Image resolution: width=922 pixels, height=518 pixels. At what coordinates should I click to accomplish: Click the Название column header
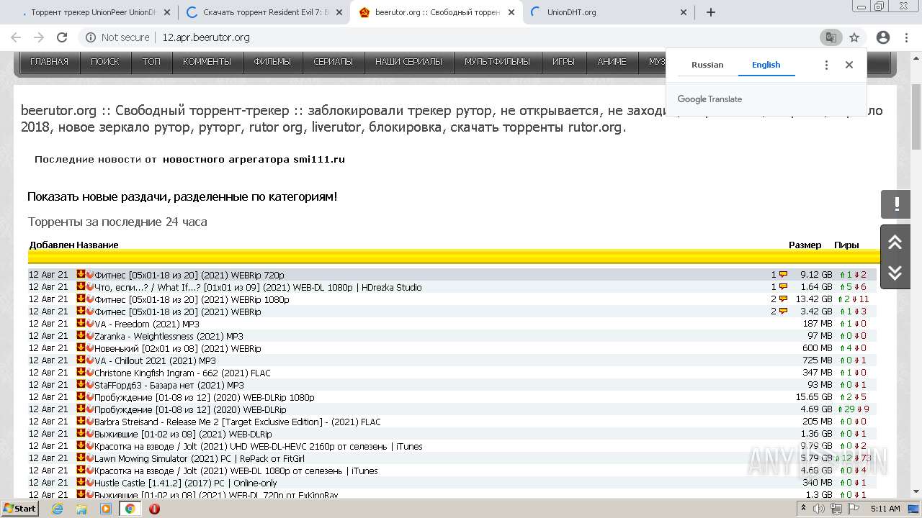click(x=97, y=245)
